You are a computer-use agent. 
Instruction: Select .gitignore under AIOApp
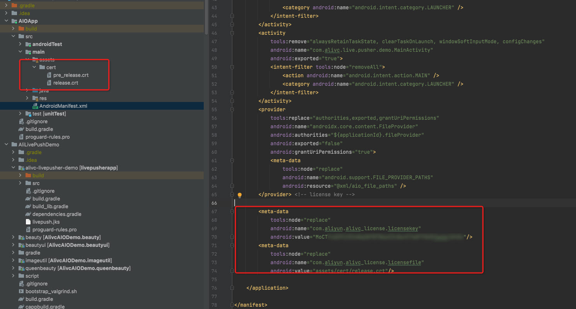pyautogui.click(x=102, y=121)
